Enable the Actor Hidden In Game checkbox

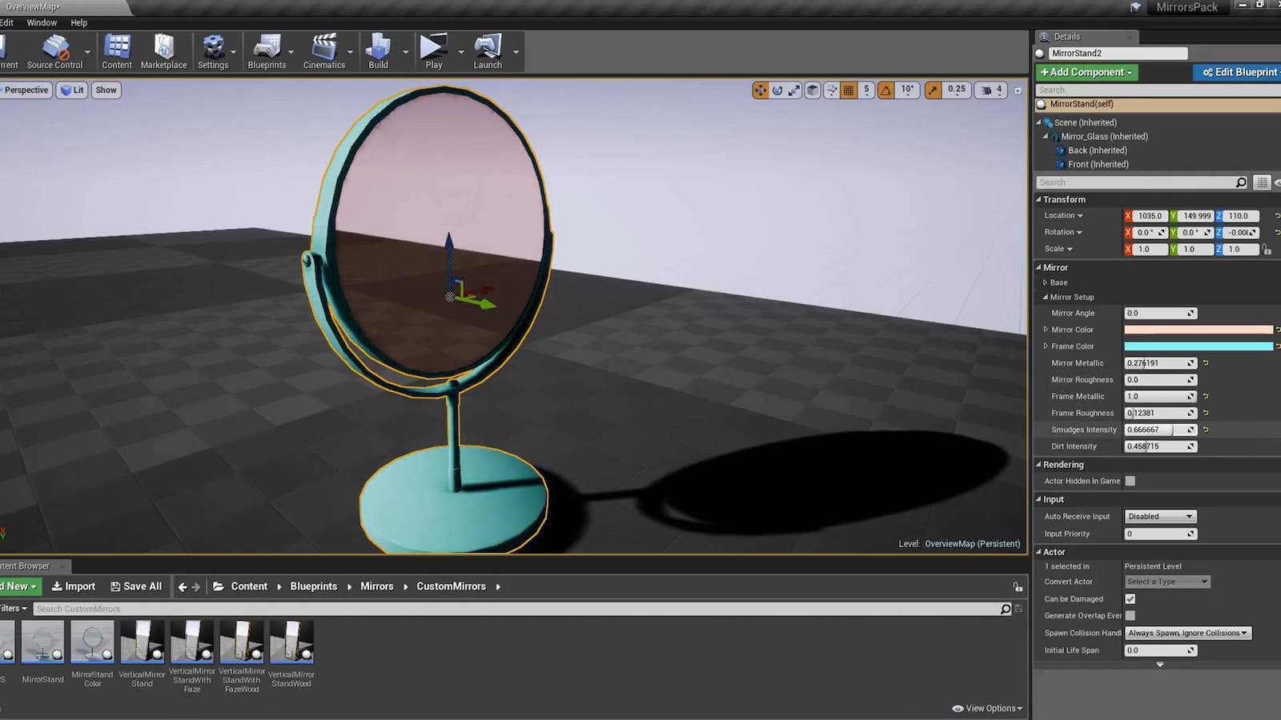tap(1130, 481)
